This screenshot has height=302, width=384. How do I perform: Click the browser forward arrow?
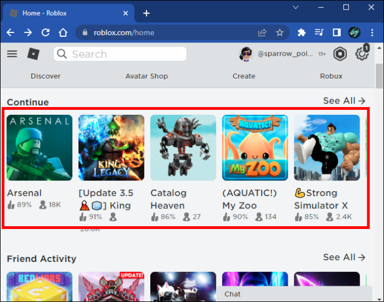pos(28,32)
